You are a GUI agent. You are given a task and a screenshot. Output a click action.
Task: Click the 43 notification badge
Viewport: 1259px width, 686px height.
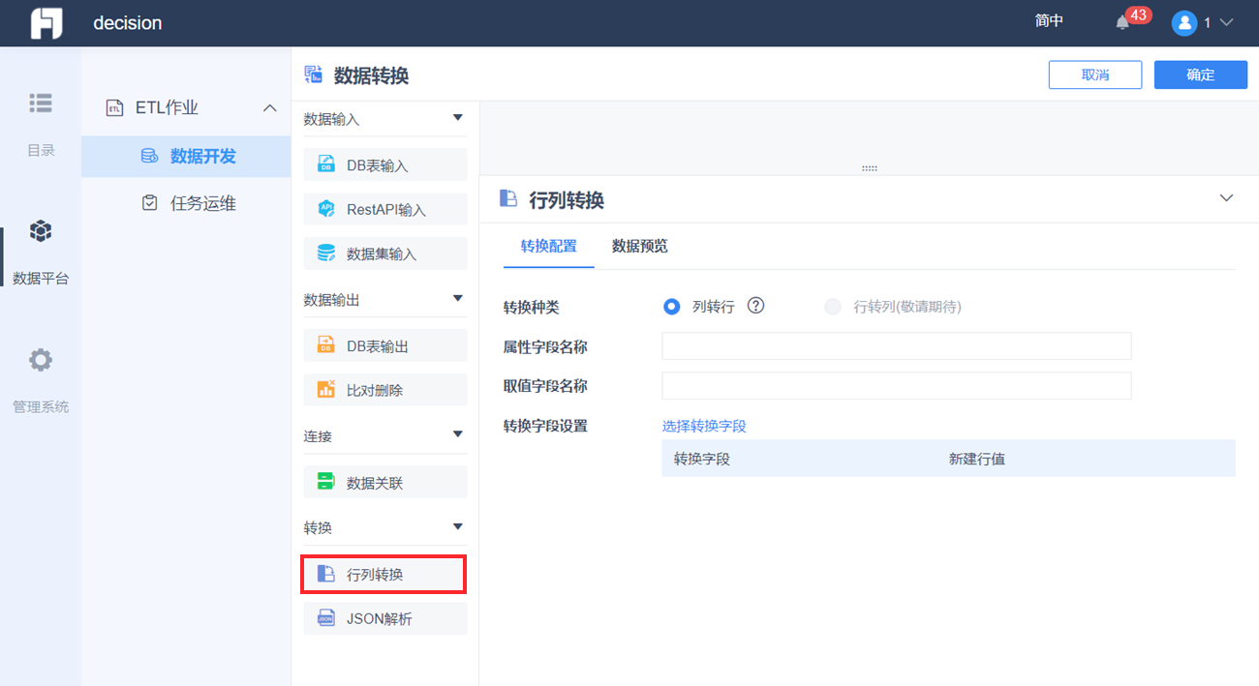coord(1138,15)
